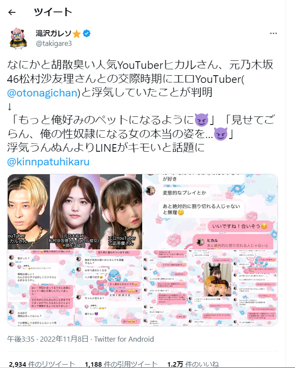Image resolution: width=295 pixels, height=368 pixels.
Task: Click the second purple devil emoji
Action: point(221,134)
